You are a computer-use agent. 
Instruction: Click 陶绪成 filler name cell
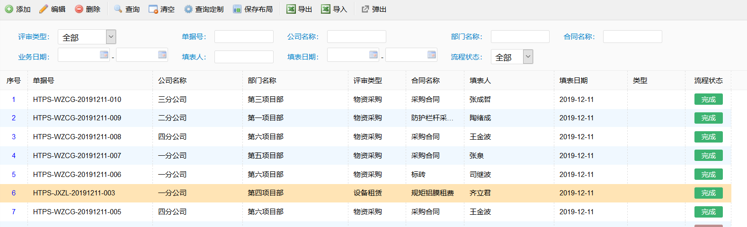480,118
